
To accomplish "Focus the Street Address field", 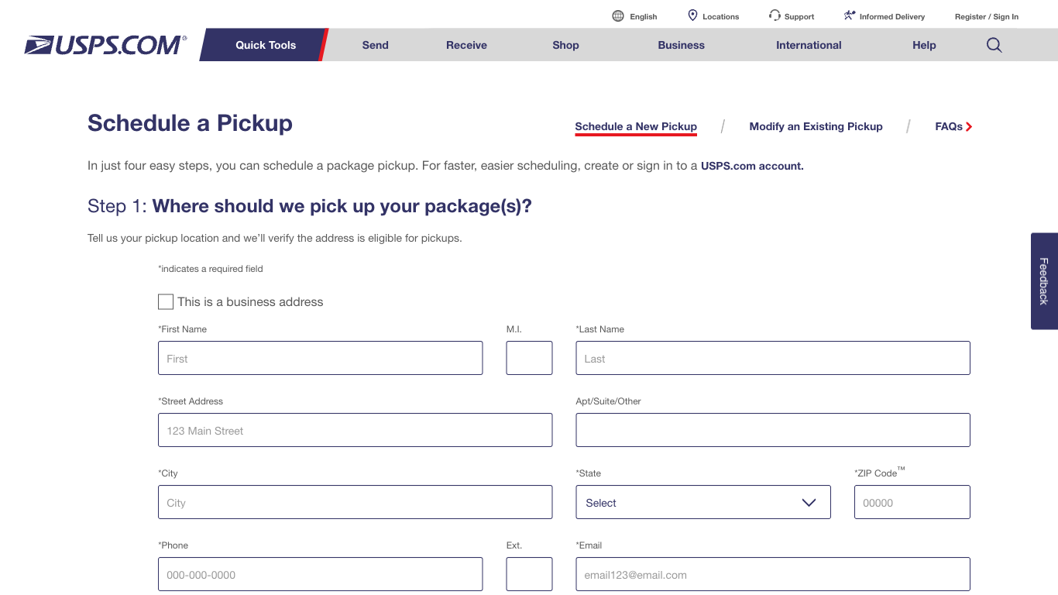I will coord(356,430).
